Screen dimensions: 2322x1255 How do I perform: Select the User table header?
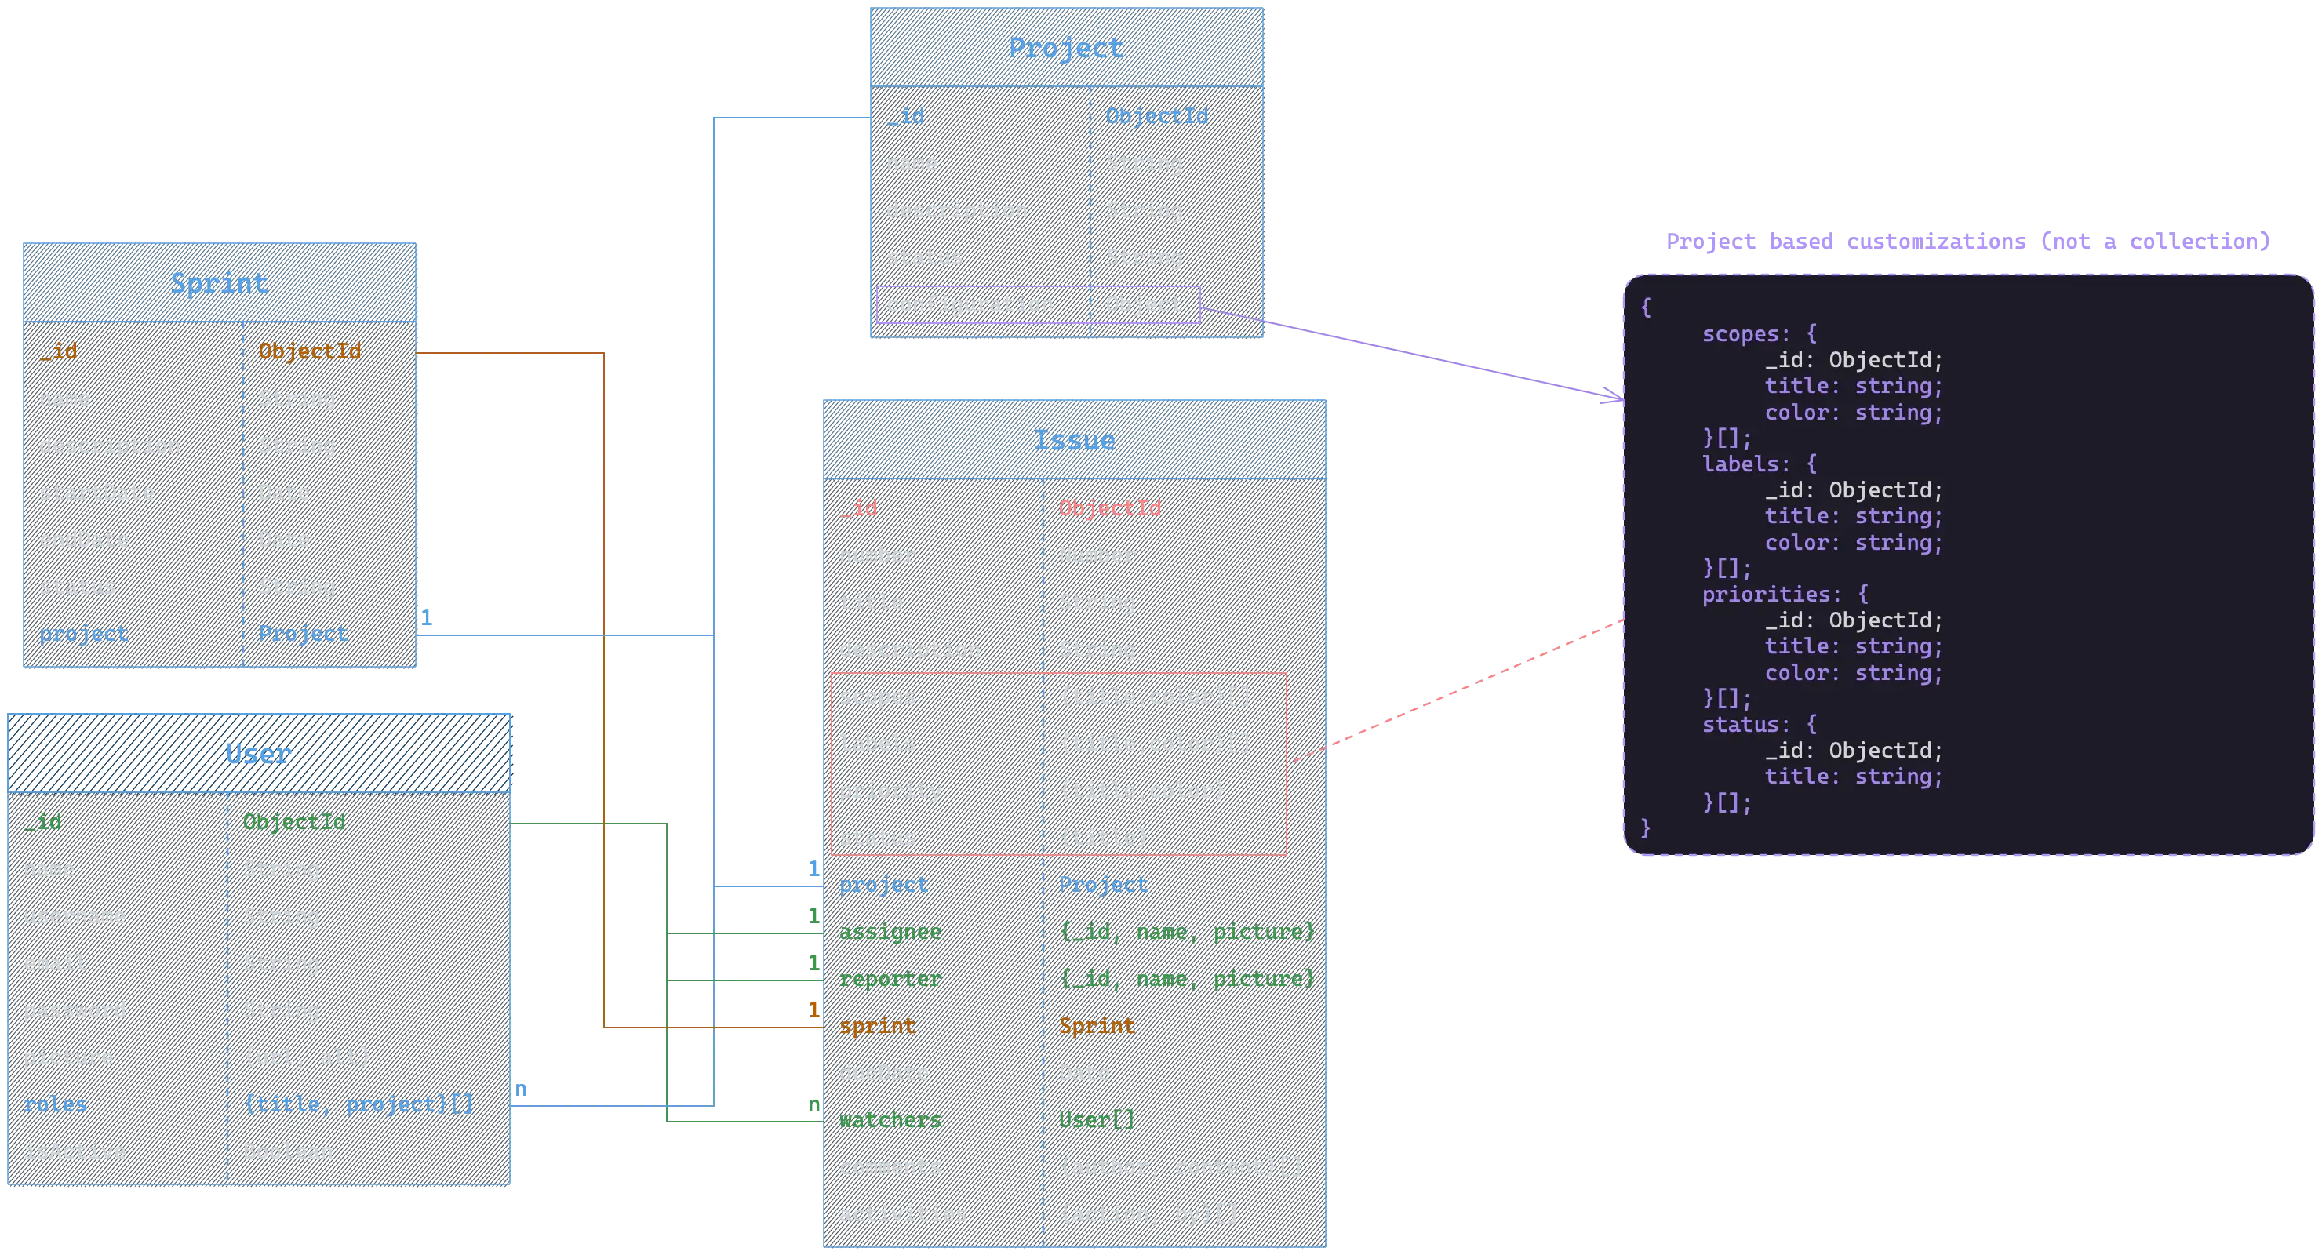(259, 754)
